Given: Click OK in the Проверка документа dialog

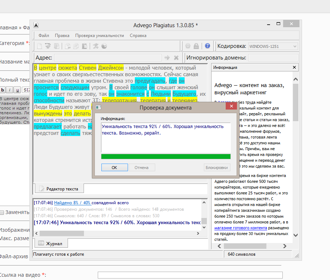Looking at the screenshot, I should click(114, 168).
